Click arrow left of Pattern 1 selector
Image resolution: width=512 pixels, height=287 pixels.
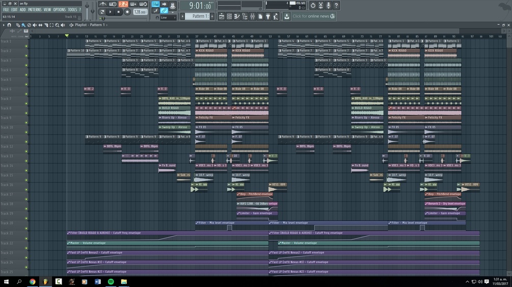[x=182, y=16]
